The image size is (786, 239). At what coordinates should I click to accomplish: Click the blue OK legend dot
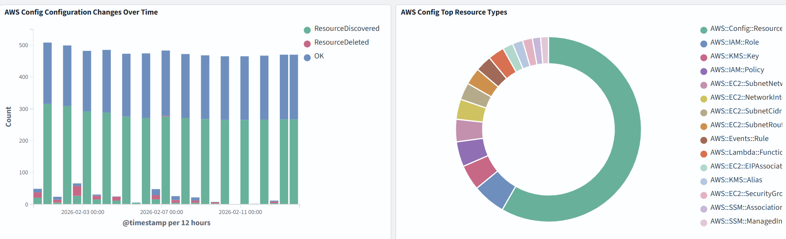coord(307,57)
